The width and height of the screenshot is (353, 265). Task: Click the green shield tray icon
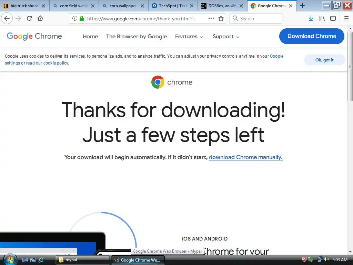click(311, 259)
